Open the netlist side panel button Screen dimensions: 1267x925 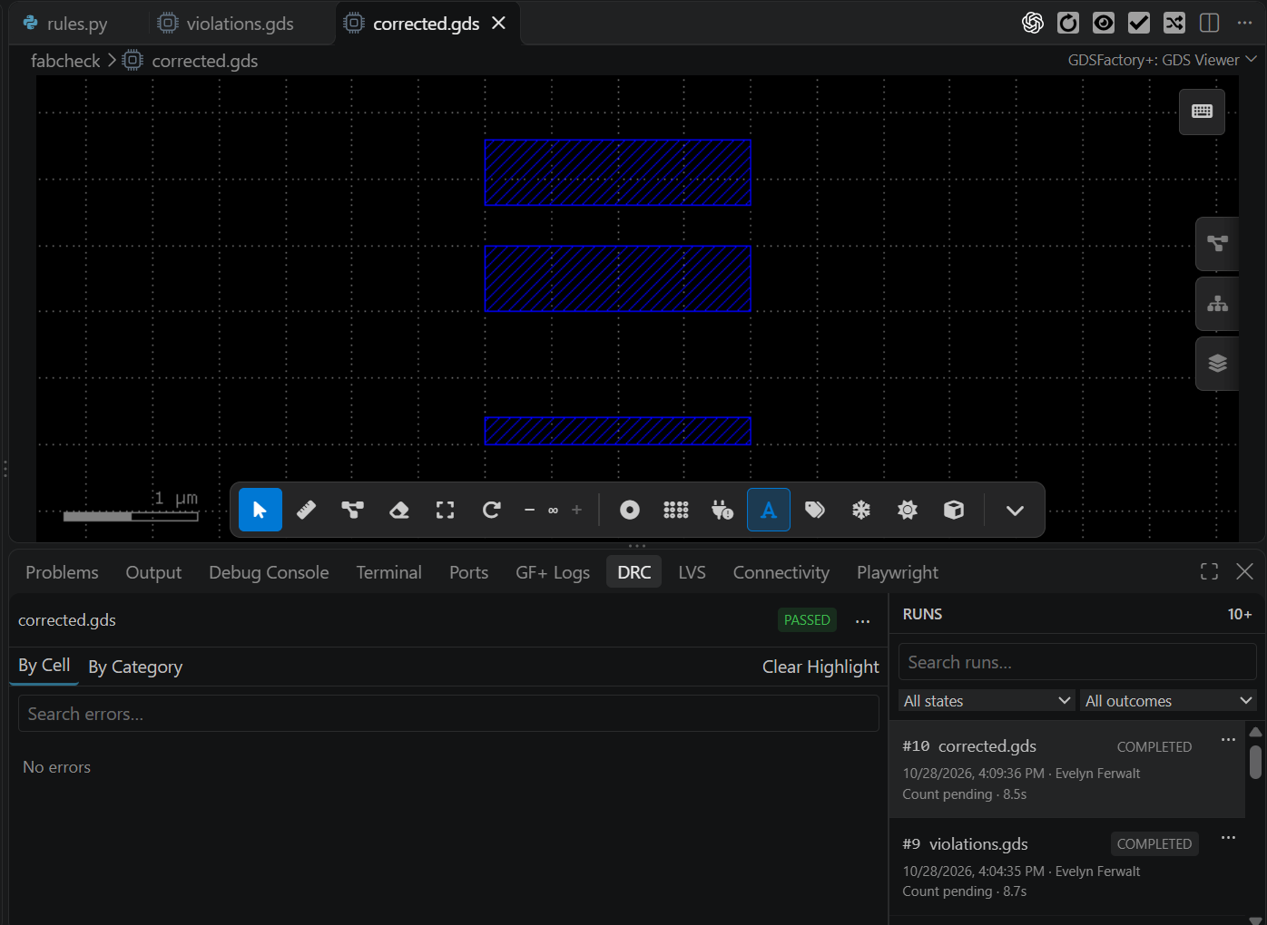coord(1218,243)
